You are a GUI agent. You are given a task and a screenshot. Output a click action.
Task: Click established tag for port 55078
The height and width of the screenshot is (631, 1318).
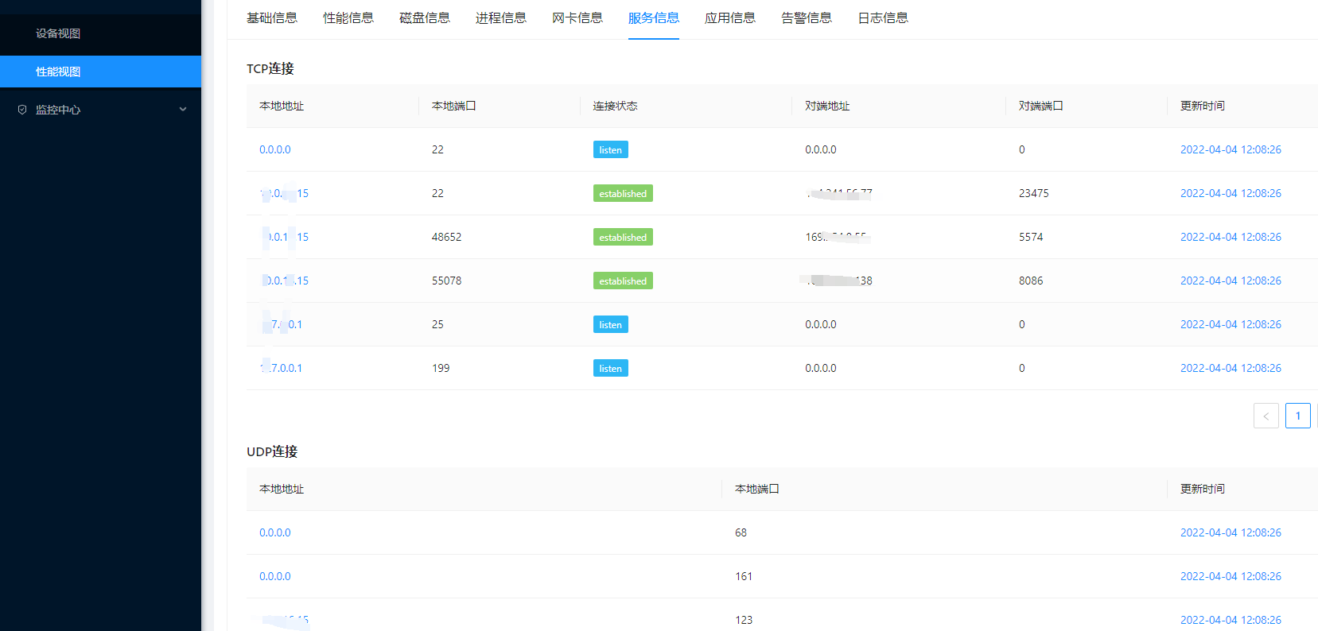[623, 281]
